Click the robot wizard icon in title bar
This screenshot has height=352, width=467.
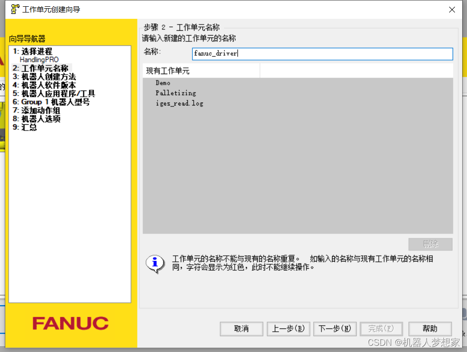pos(15,10)
